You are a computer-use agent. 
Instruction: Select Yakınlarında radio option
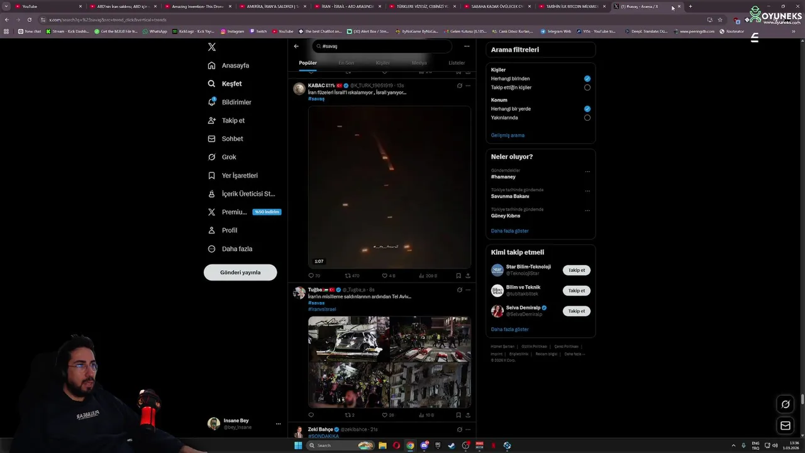tap(587, 118)
